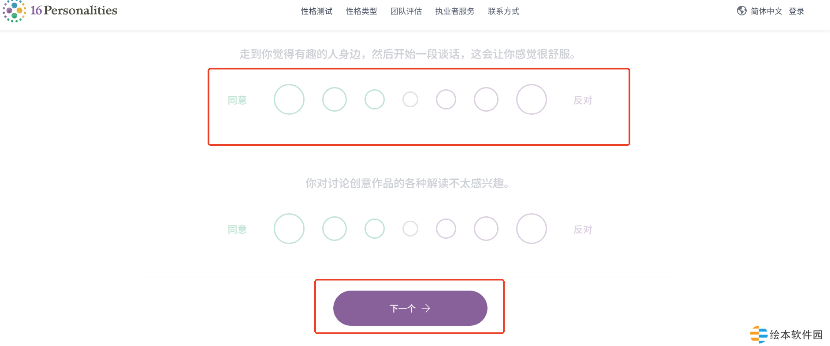Screen dimensions: 830x346
Task: Click the 登录 login link
Action: 797,11
